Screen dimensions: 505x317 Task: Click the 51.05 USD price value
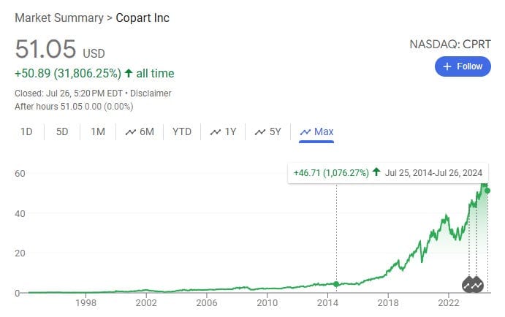tap(44, 51)
